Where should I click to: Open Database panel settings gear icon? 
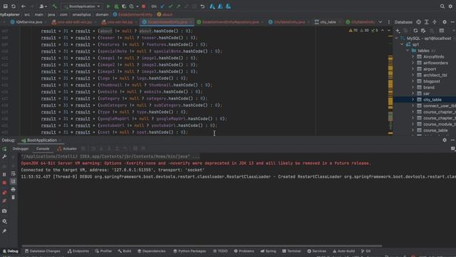(x=445, y=22)
